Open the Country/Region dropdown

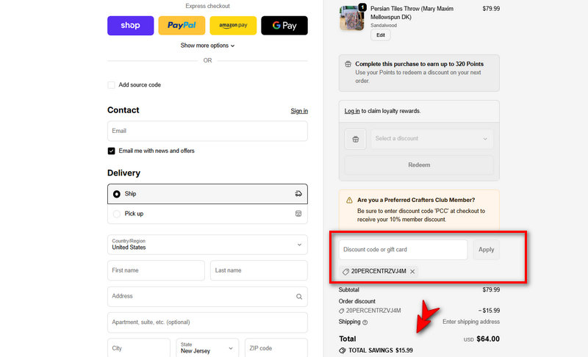[x=207, y=244]
